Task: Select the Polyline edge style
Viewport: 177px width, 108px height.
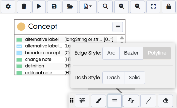Action: pyautogui.click(x=157, y=53)
